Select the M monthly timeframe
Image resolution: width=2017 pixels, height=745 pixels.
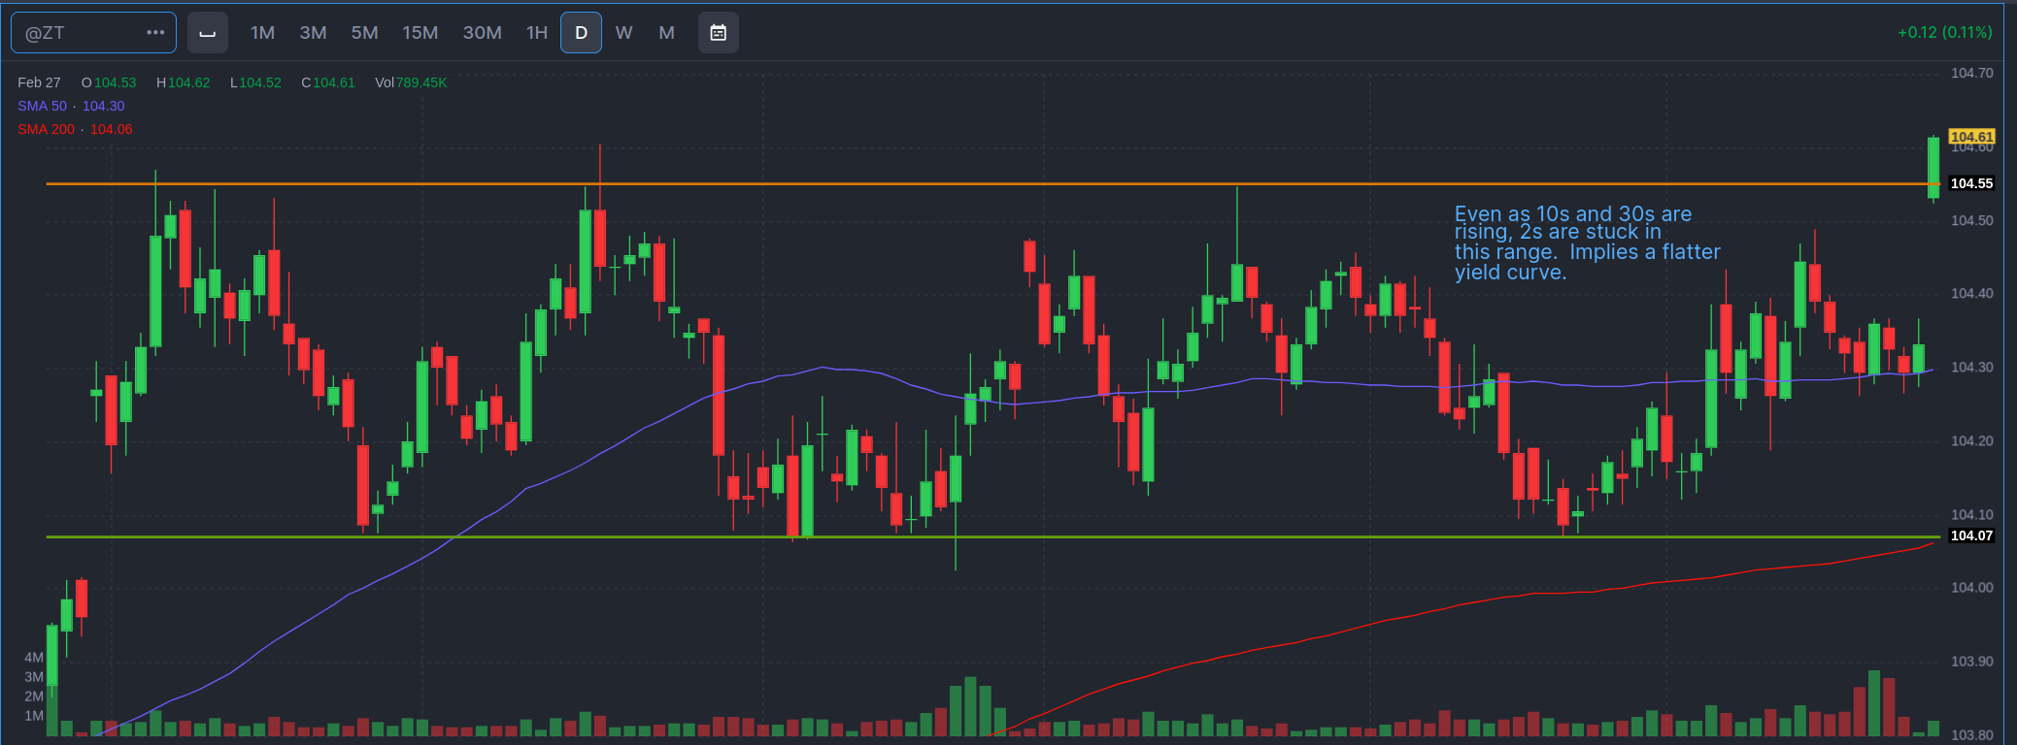[666, 33]
